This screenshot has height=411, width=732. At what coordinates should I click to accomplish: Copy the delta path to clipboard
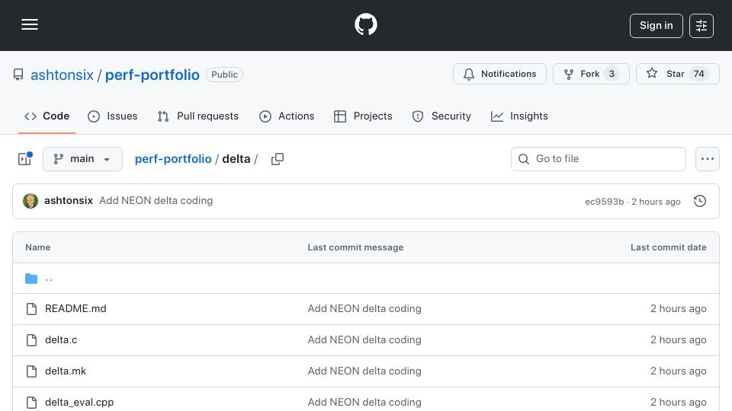(278, 159)
